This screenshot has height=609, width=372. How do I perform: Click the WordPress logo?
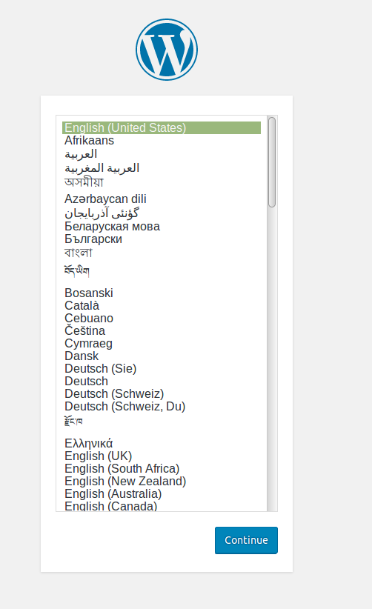167,50
